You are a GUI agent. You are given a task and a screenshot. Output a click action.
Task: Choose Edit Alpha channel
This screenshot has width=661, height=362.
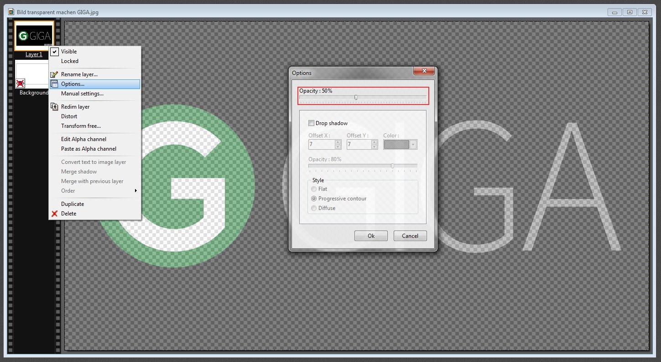95,139
